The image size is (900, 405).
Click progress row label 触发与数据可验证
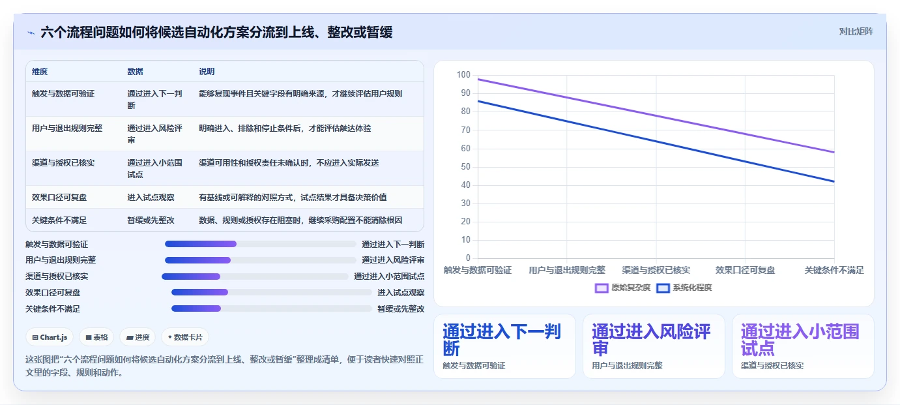coord(57,245)
